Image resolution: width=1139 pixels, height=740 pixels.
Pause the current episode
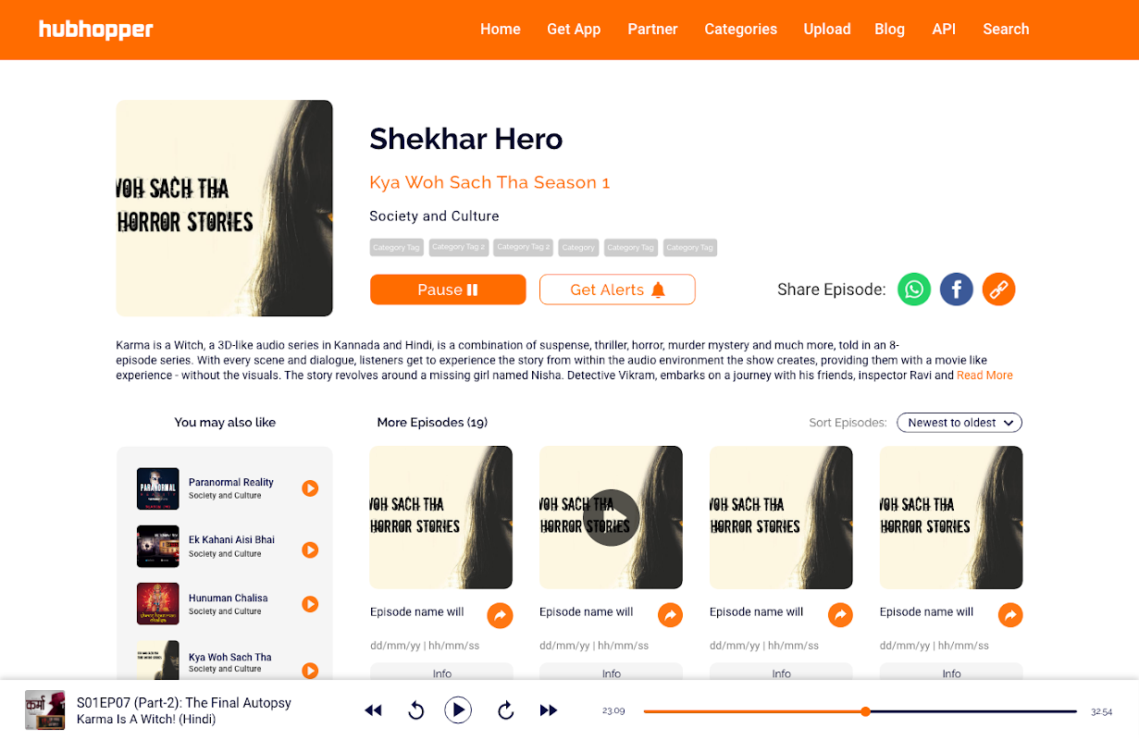pos(448,290)
